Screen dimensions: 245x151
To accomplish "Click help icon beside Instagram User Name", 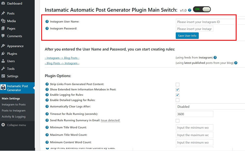I will (47, 21).
